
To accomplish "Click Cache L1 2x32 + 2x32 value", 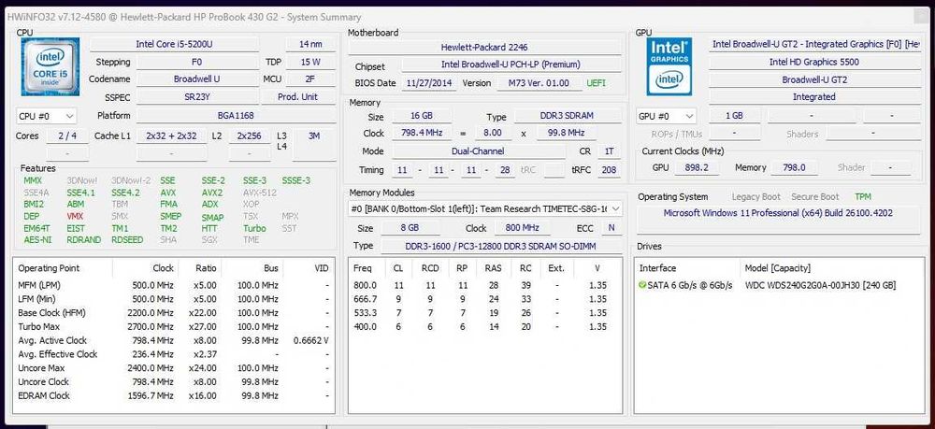I will [x=171, y=136].
